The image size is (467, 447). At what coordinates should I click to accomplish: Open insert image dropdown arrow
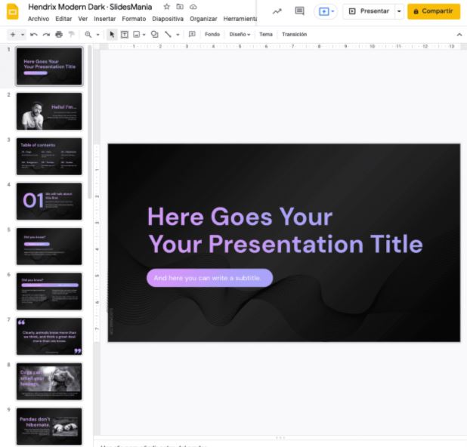[144, 35]
